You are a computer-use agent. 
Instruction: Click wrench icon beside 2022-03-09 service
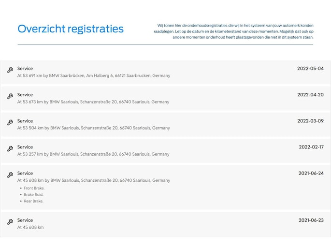pos(10,122)
